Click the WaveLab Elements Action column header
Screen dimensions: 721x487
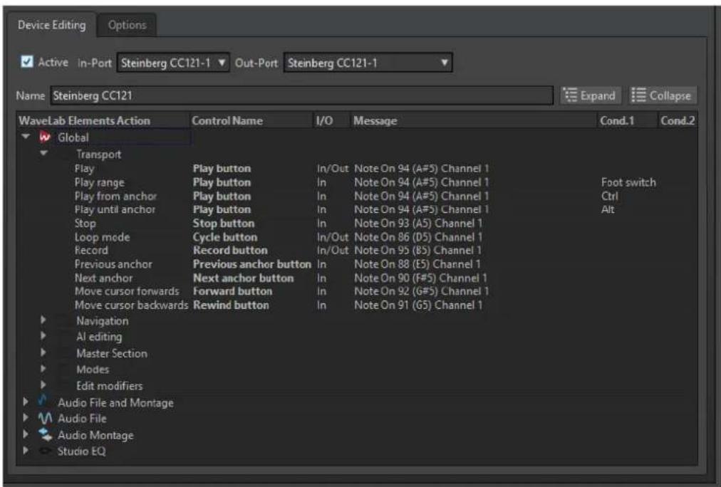(x=85, y=121)
